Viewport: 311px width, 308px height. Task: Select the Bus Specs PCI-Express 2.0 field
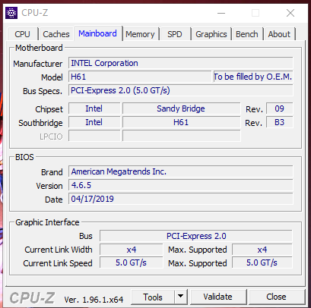coord(181,90)
